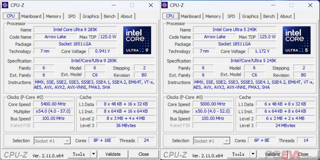This screenshot has width=320, height=160.
Task: Click the threads value 14
Action: (x=306, y=140)
